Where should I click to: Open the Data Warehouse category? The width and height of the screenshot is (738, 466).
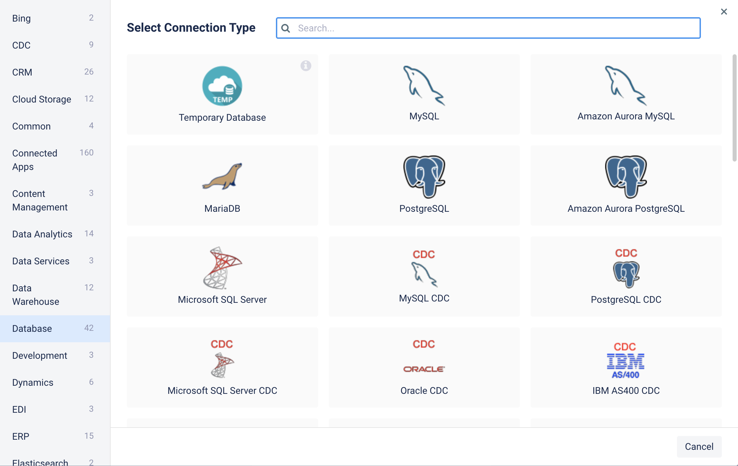[x=55, y=295]
